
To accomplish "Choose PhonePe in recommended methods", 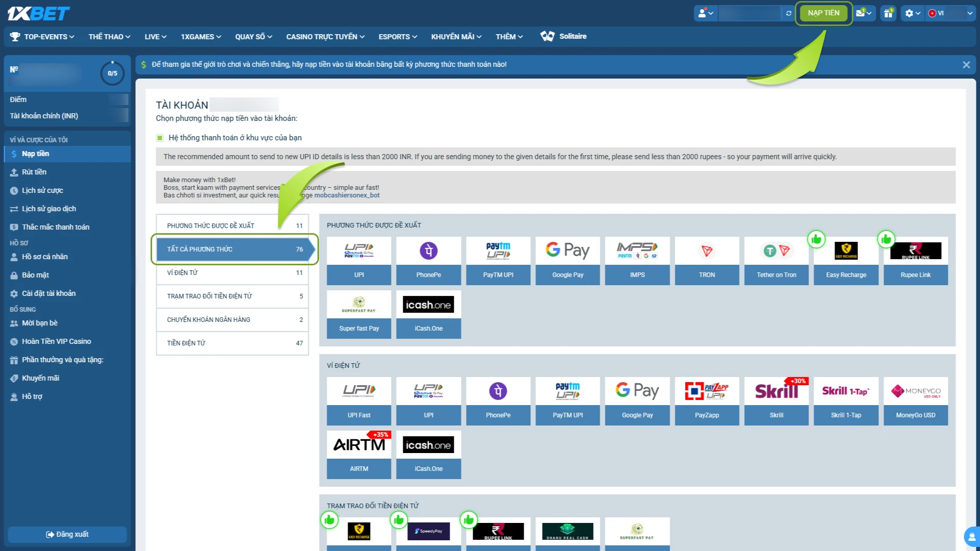I will [429, 261].
